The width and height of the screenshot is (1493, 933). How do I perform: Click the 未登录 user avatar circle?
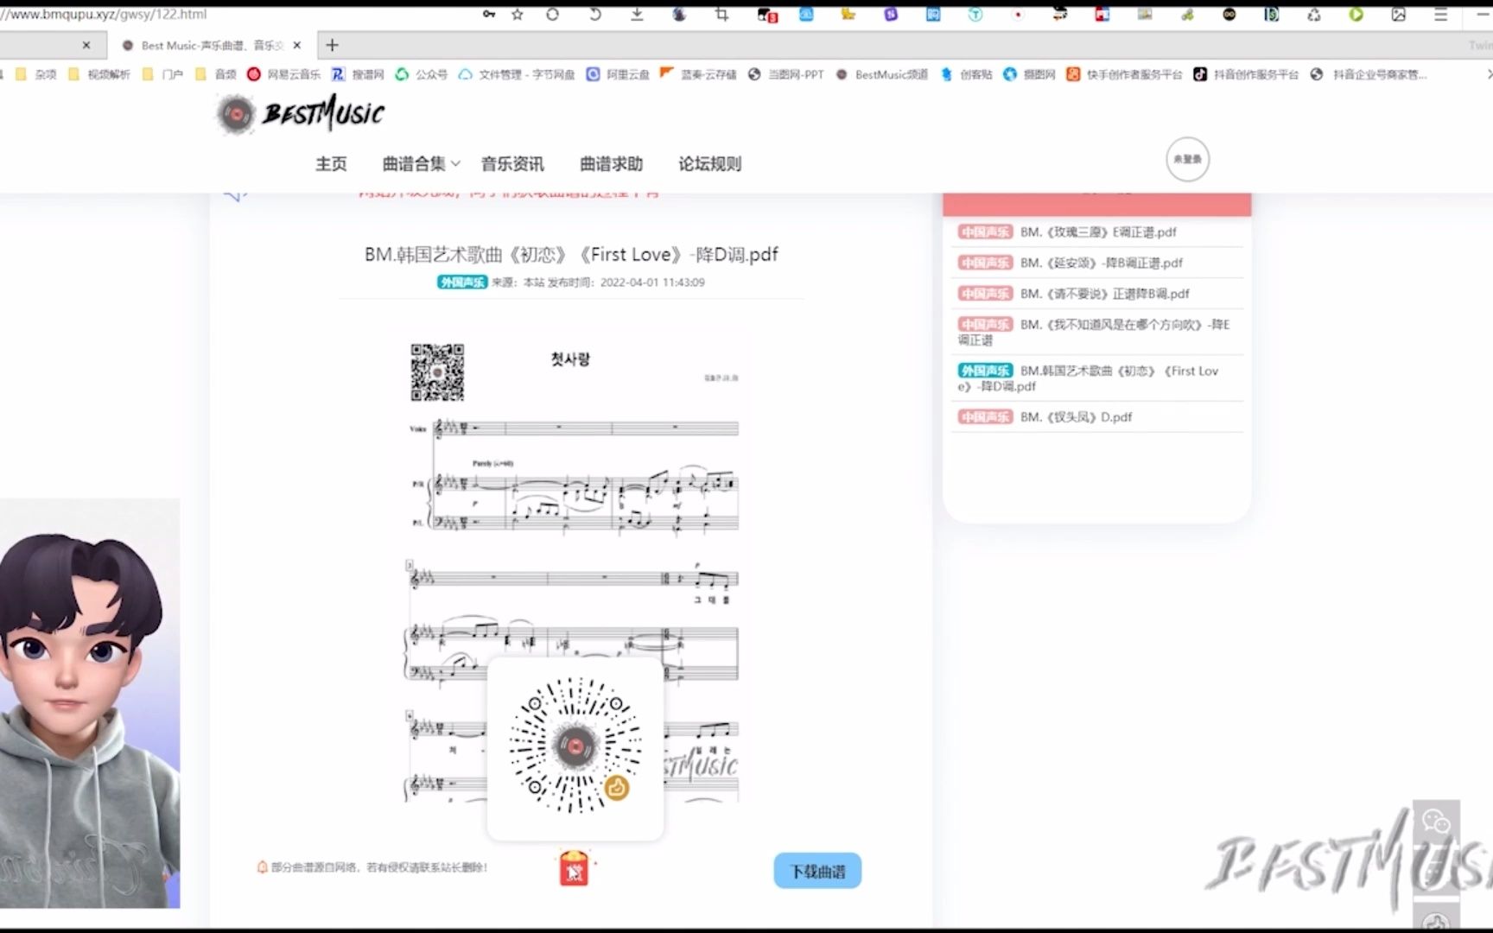(1187, 160)
